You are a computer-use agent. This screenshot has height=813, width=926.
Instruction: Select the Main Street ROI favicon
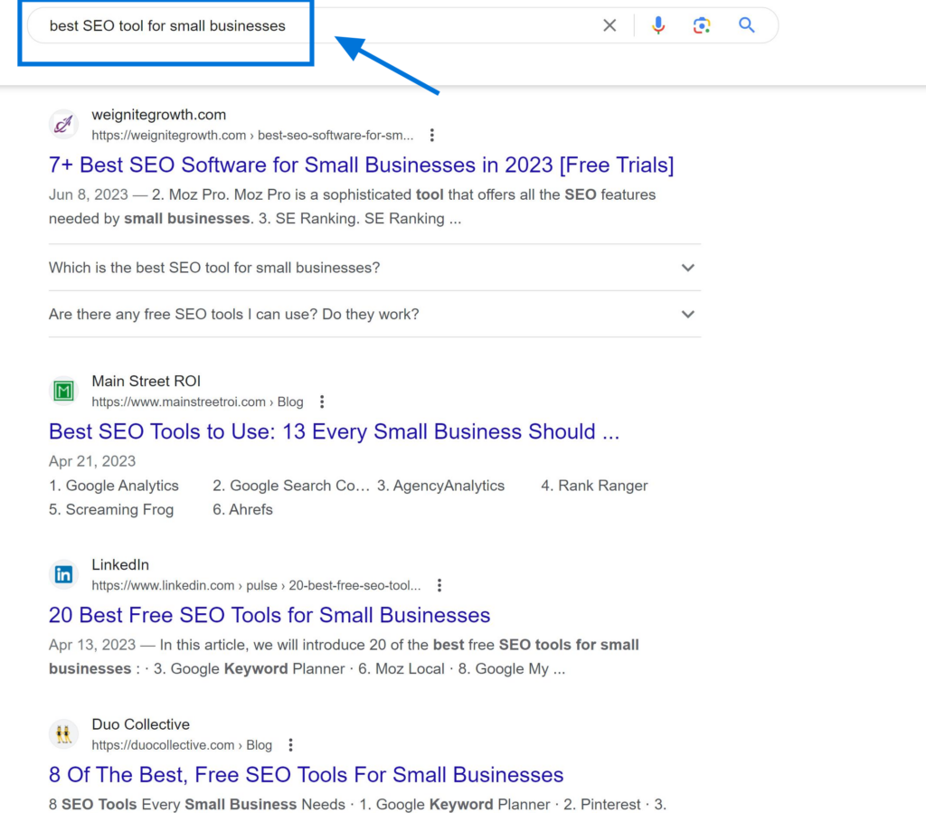tap(63, 391)
